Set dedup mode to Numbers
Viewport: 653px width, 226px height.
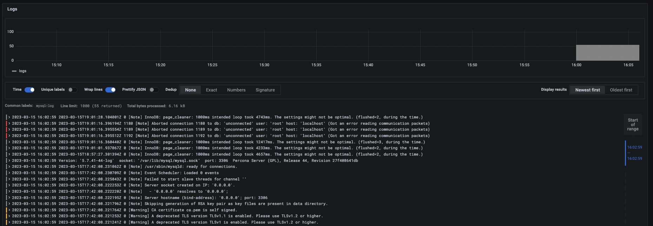point(236,90)
